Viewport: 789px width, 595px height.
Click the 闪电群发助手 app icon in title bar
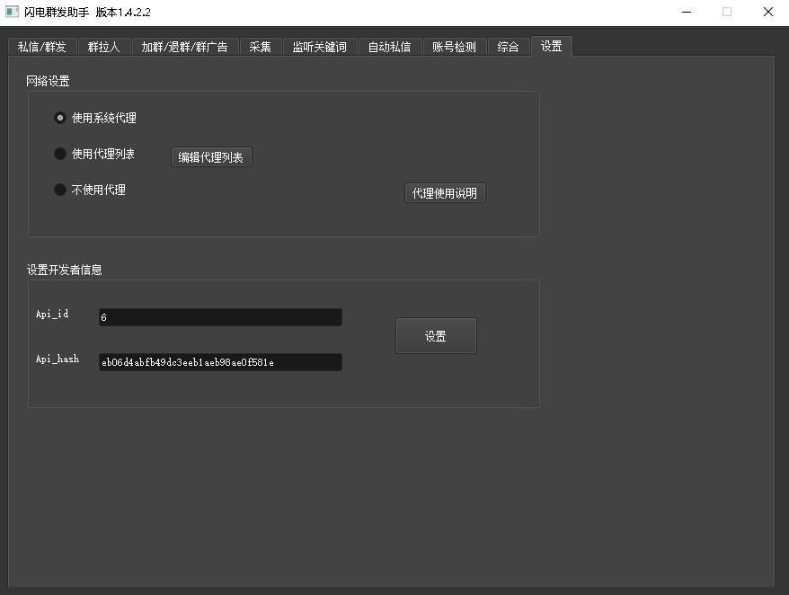(x=13, y=12)
